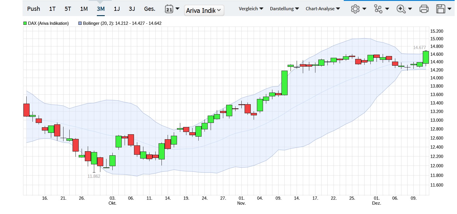This screenshot has height=214, width=457.
Task: Switch to the 3J time range
Action: point(132,9)
